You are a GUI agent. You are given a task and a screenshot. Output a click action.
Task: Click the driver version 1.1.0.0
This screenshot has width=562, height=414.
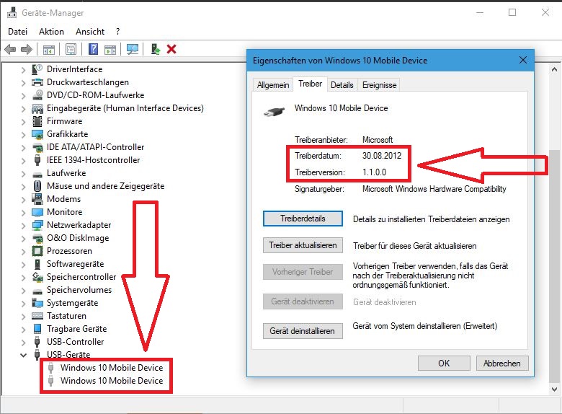coord(374,172)
